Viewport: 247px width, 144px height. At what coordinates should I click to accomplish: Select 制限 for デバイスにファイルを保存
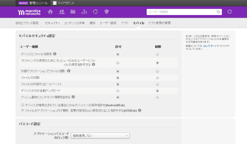[x=157, y=55]
